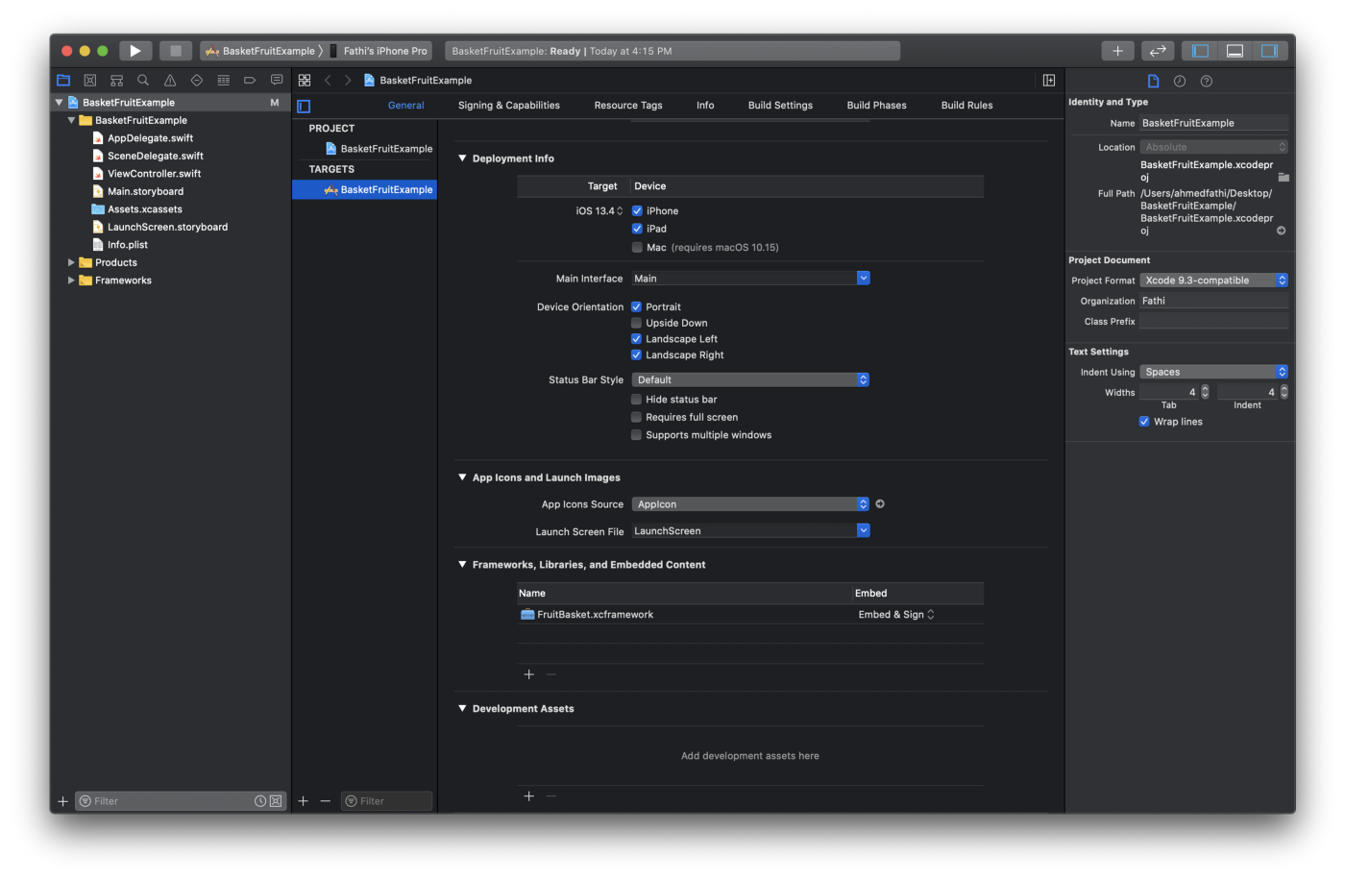Show the Issue navigator
Viewport: 1345px width, 879px height.
[169, 80]
